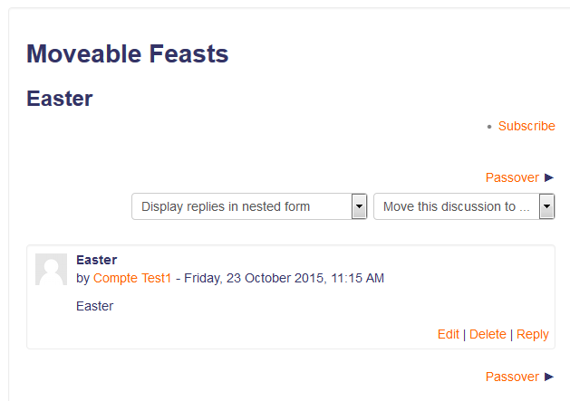The image size is (570, 401).
Task: Subscribe to this discussion
Action: point(527,126)
